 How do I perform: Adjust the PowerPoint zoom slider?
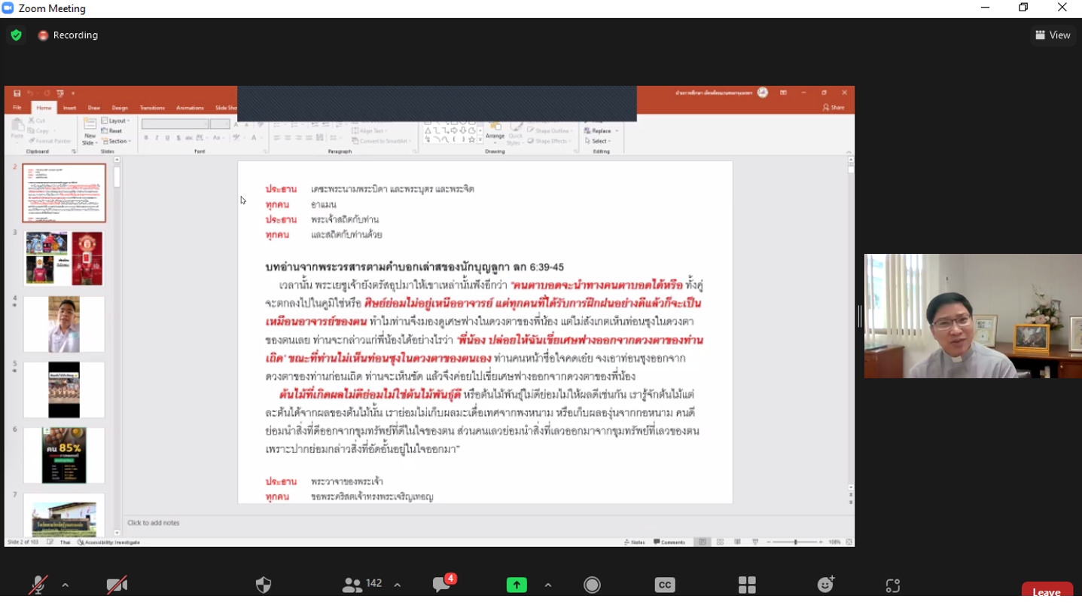795,542
